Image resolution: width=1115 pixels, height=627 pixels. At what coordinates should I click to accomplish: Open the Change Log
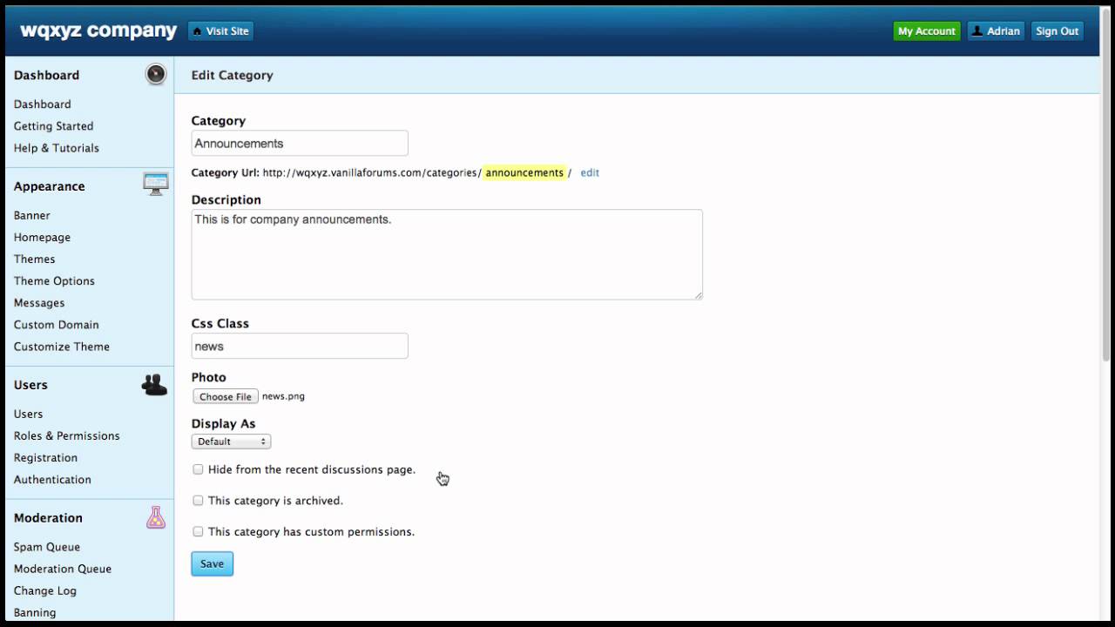pyautogui.click(x=45, y=590)
